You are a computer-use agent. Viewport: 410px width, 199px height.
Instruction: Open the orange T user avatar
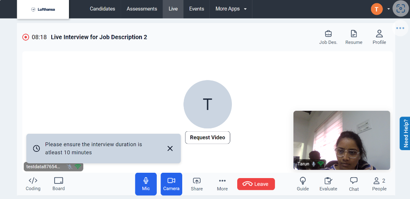[x=376, y=9]
